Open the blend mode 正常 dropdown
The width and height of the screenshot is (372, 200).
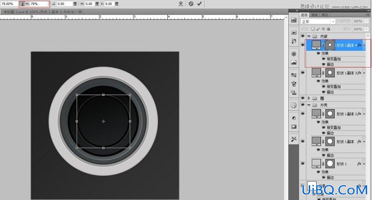(x=318, y=21)
